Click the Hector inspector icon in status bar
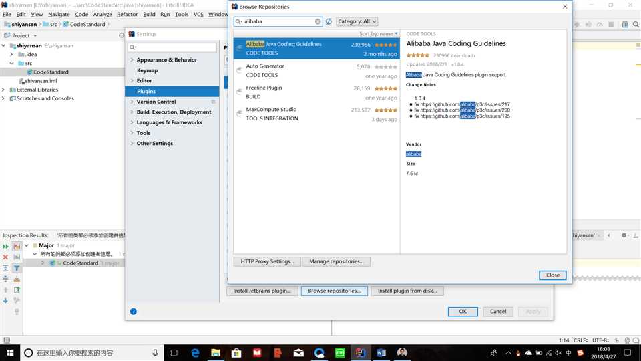 [627, 340]
